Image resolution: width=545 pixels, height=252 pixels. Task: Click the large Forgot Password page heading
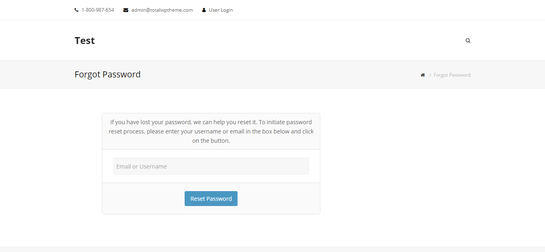pyautogui.click(x=107, y=75)
